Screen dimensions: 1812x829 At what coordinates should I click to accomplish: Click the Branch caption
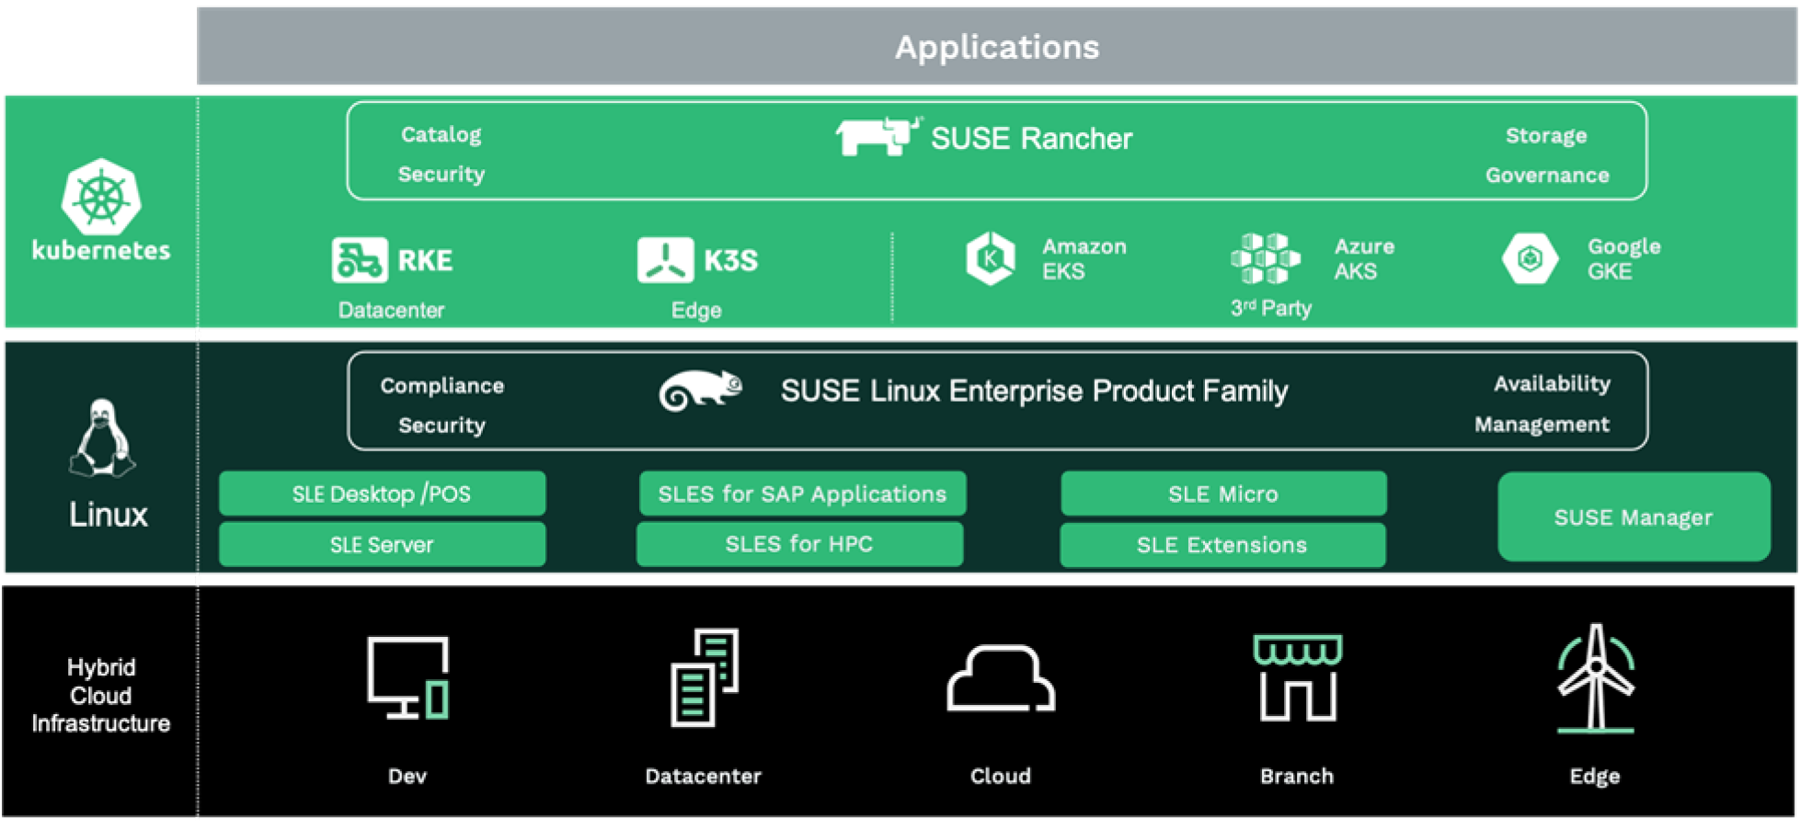tap(1297, 777)
